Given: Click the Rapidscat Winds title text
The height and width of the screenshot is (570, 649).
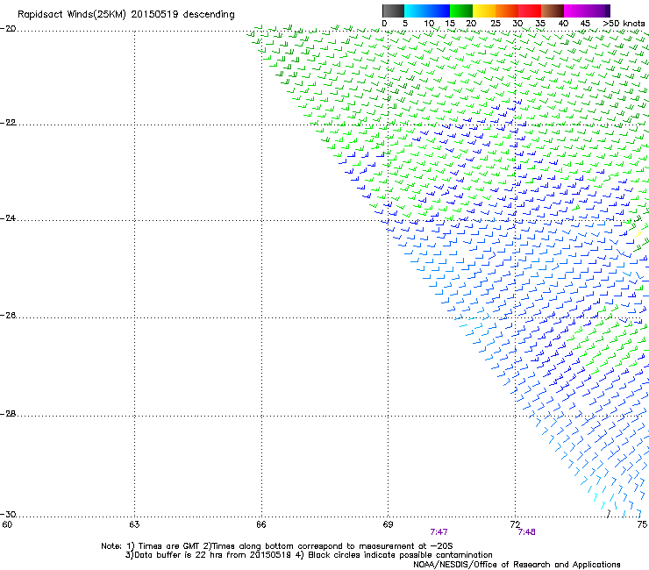Looking at the screenshot, I should tap(125, 15).
